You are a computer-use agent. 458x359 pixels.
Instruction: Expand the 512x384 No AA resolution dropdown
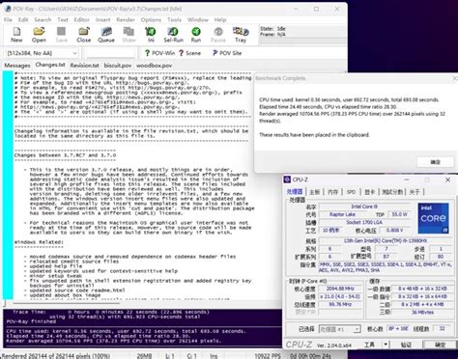[x=43, y=53]
